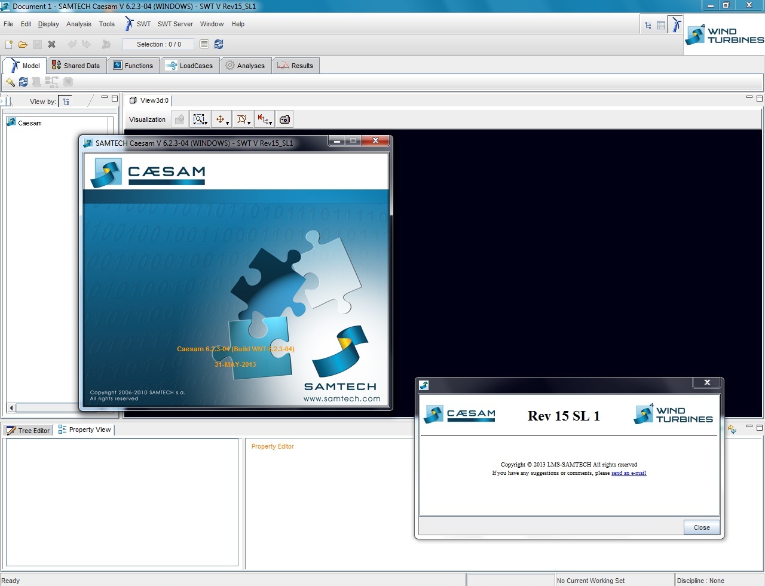This screenshot has height=586, width=765.
Task: Click the View by tree-mode icon
Action: point(66,102)
